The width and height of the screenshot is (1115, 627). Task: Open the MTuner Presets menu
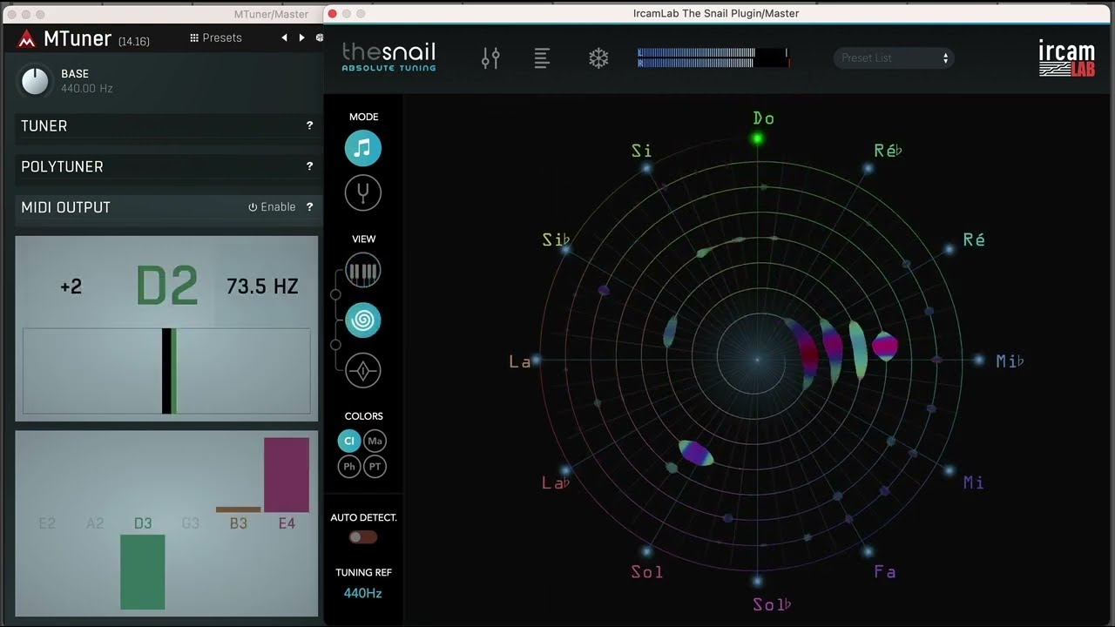(215, 37)
